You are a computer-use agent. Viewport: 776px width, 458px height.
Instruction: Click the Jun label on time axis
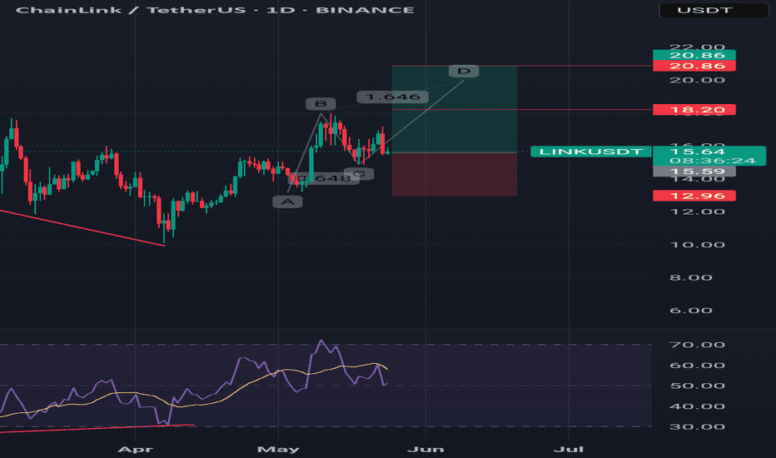(x=425, y=449)
